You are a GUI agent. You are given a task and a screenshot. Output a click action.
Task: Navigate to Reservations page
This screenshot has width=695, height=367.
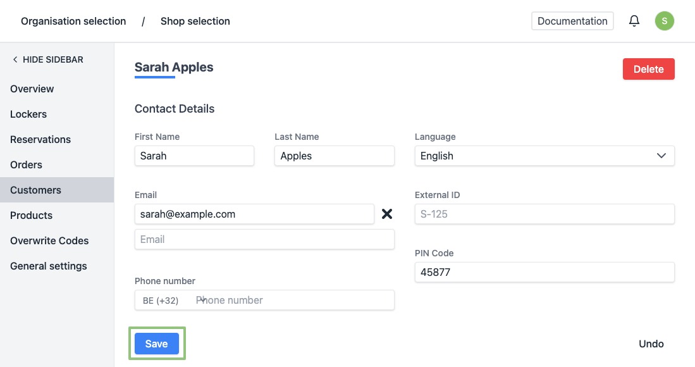coord(40,139)
